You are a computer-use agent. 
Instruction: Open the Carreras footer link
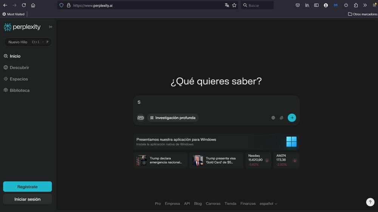click(x=213, y=204)
